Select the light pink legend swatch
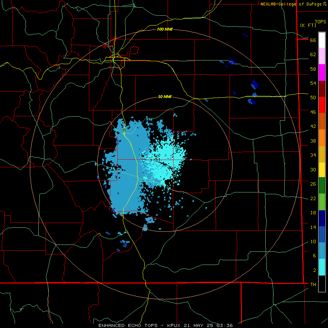This screenshot has width=328, height=328. point(322,56)
